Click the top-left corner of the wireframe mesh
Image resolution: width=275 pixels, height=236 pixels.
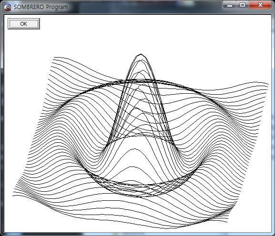pos(54,57)
